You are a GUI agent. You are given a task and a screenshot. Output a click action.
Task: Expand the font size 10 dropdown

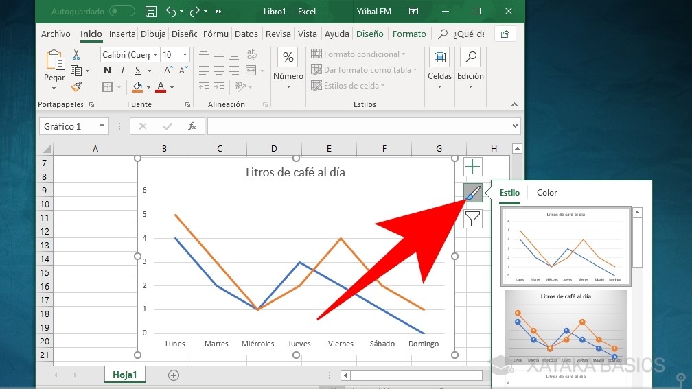tap(185, 55)
